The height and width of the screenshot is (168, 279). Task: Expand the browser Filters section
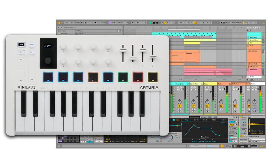(x=77, y=31)
